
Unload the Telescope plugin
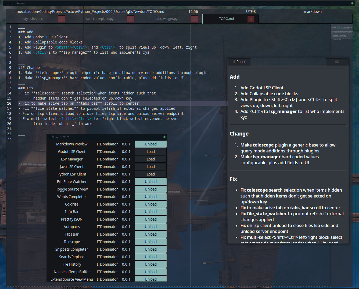coord(150,242)
